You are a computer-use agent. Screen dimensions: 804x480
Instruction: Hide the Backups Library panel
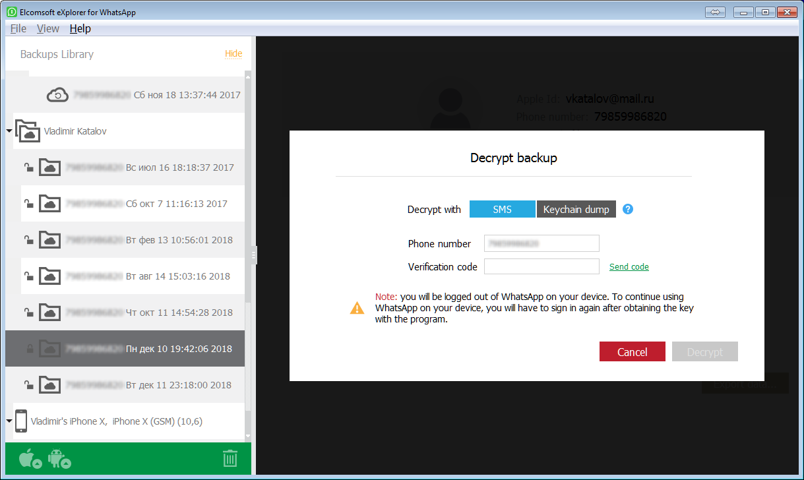233,54
